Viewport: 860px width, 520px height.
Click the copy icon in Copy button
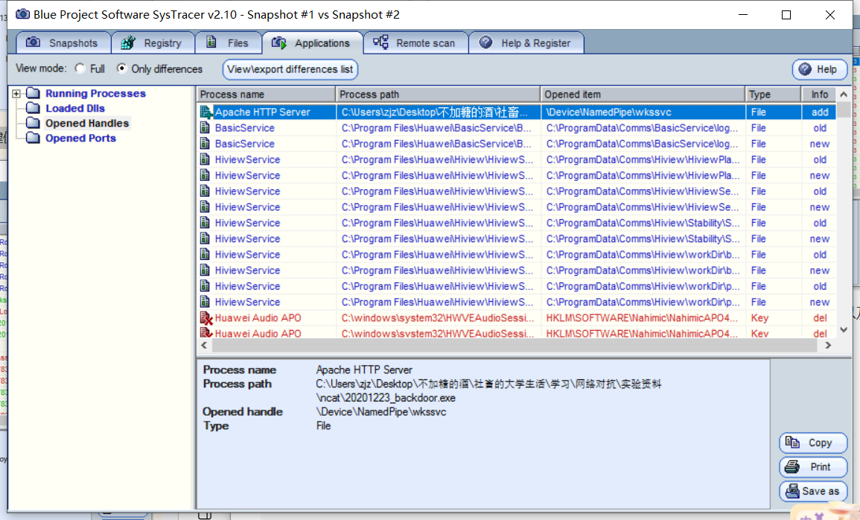tap(792, 442)
